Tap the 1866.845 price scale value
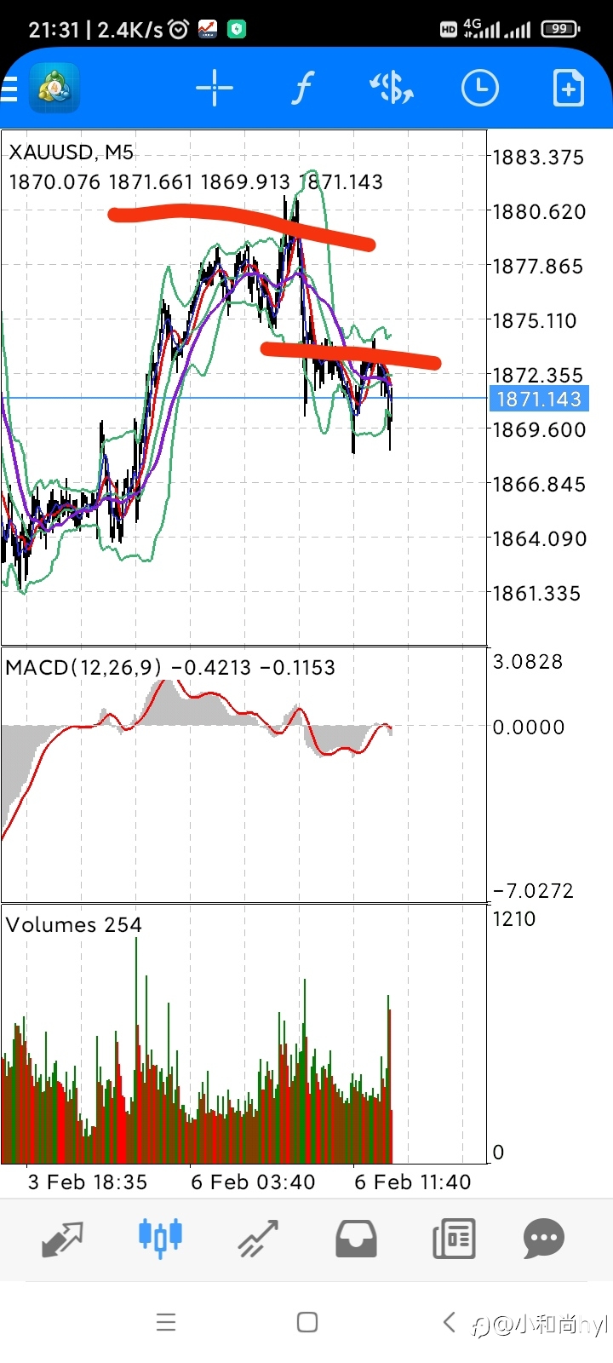This screenshot has height=1363, width=613. coord(539,485)
